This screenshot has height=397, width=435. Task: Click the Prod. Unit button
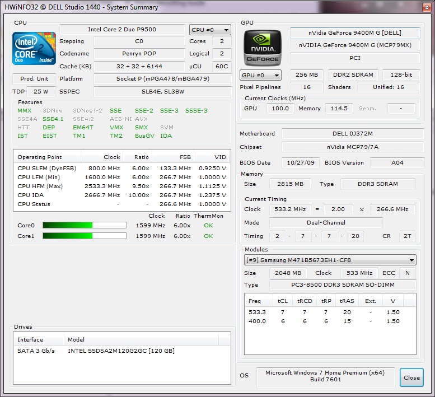coord(34,78)
